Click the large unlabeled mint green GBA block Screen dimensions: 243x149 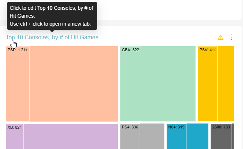click(x=168, y=84)
